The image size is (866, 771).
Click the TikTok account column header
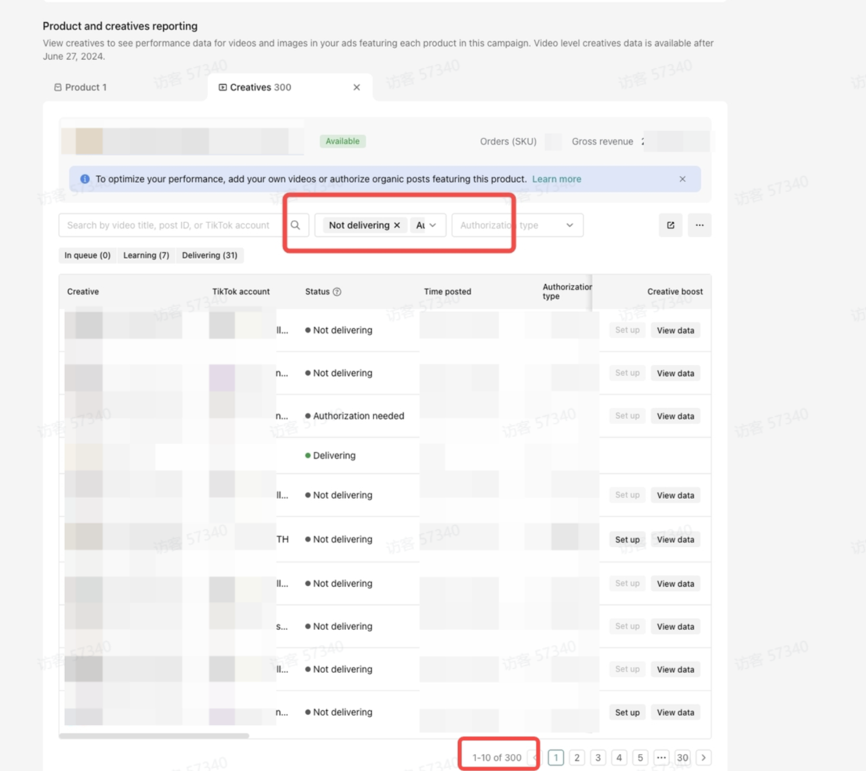click(x=241, y=292)
